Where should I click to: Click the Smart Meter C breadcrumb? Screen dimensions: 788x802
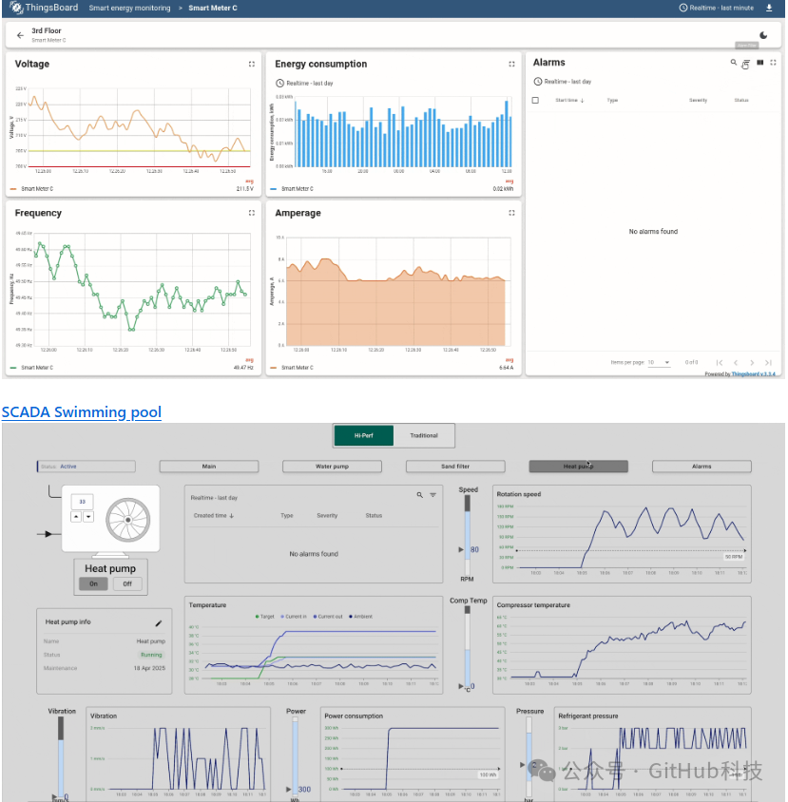pos(212,8)
